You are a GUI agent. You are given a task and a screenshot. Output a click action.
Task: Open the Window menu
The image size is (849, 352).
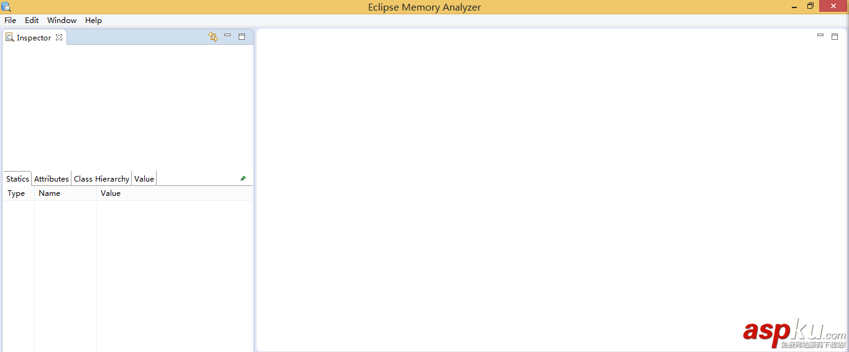pyautogui.click(x=62, y=20)
